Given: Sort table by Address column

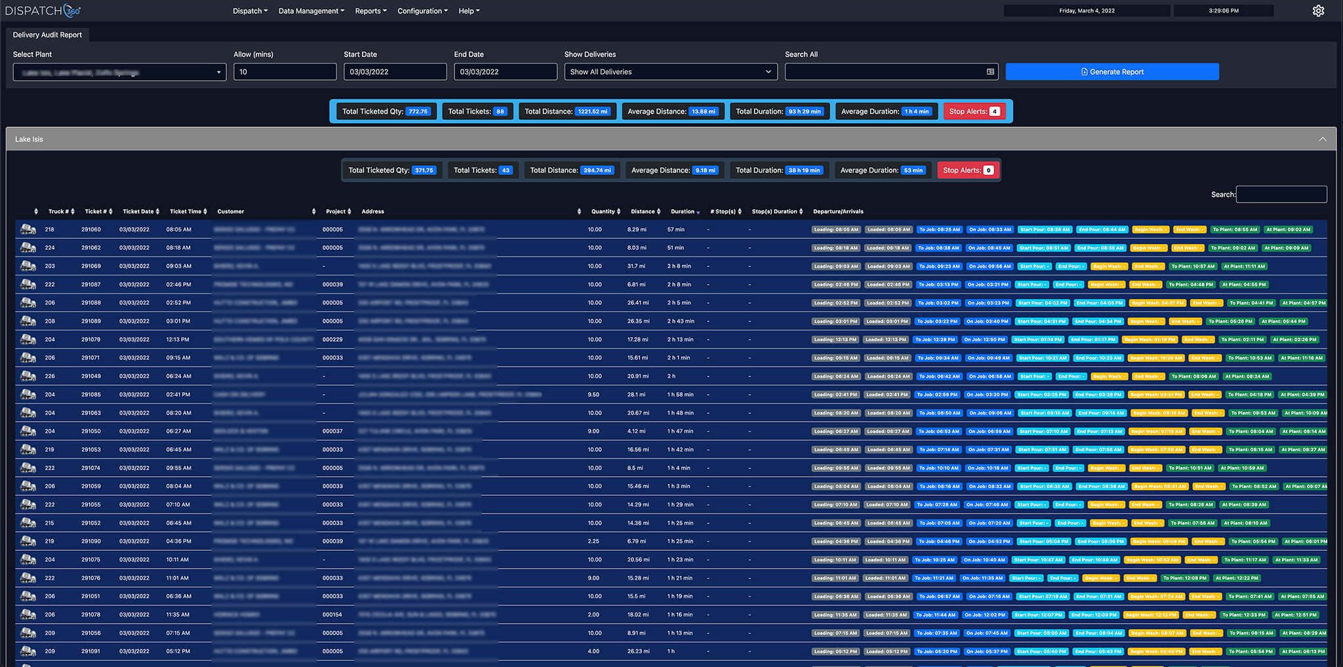Looking at the screenshot, I should coord(471,212).
